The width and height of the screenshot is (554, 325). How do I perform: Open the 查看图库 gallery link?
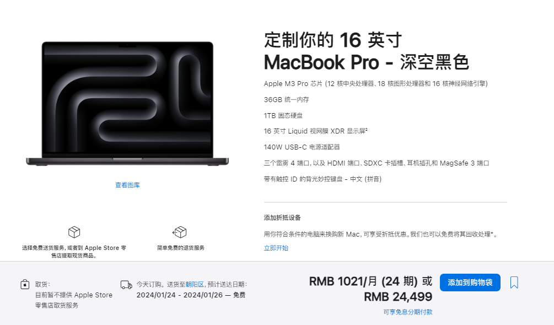[x=127, y=185]
